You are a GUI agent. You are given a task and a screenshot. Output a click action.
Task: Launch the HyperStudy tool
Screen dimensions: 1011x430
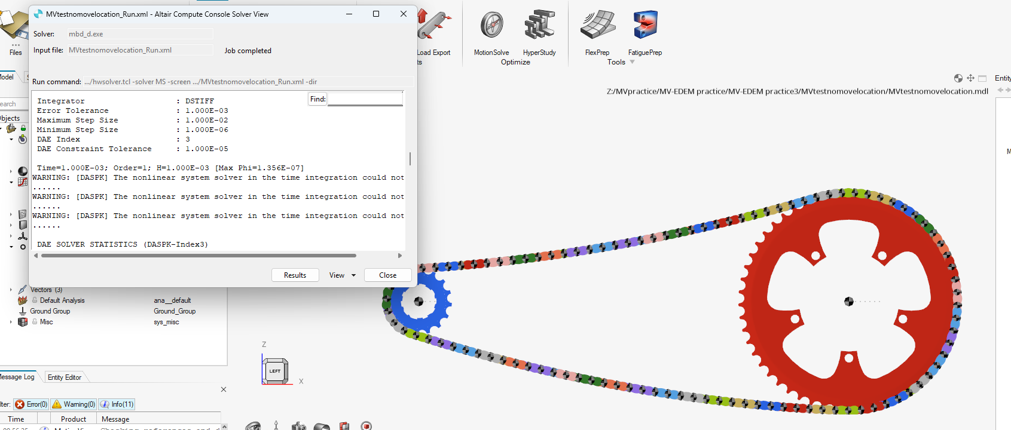[x=539, y=33]
